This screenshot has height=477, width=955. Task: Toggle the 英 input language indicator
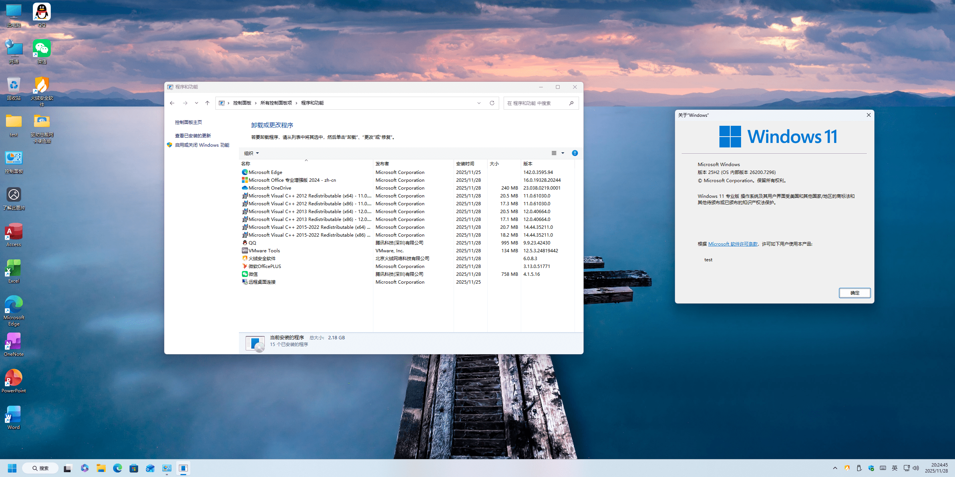(x=895, y=468)
